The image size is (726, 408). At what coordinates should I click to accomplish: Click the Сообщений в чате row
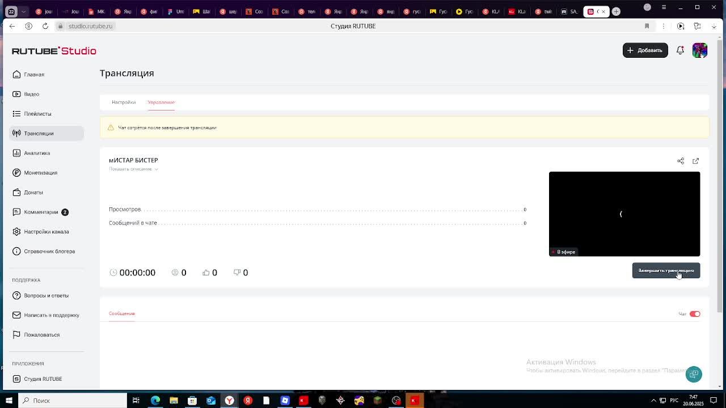coord(318,223)
